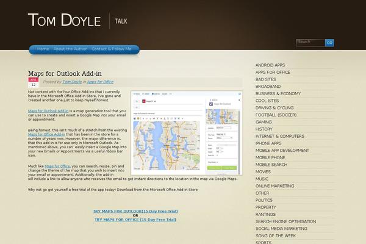Open author link Tom Doyle

(72, 82)
